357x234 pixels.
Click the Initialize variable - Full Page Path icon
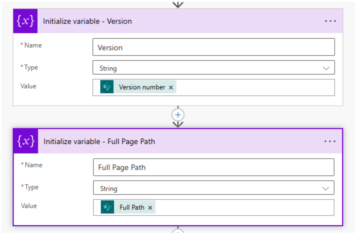pos(25,141)
